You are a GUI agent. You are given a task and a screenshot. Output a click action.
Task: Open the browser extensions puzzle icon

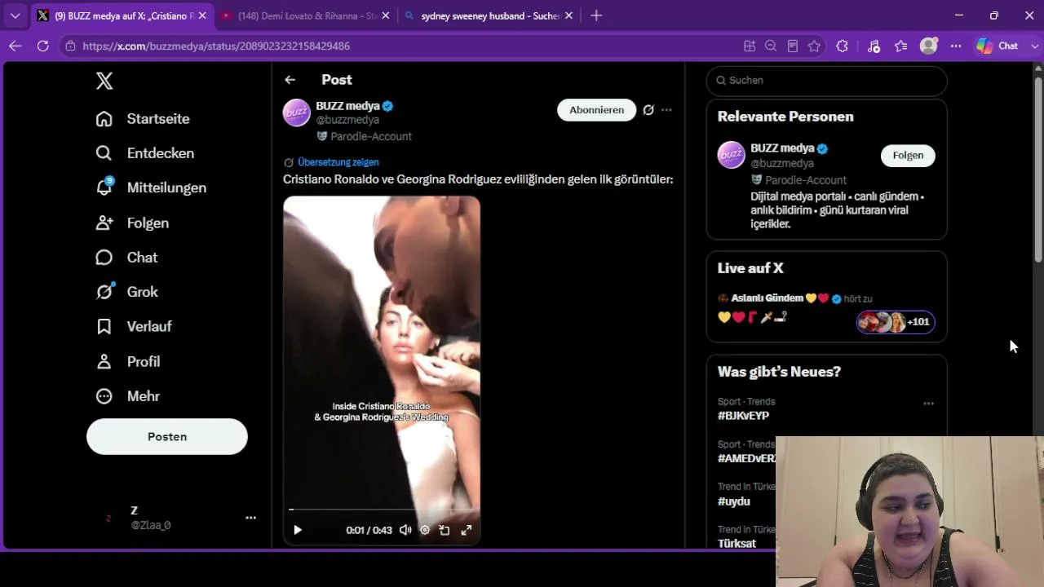(842, 46)
